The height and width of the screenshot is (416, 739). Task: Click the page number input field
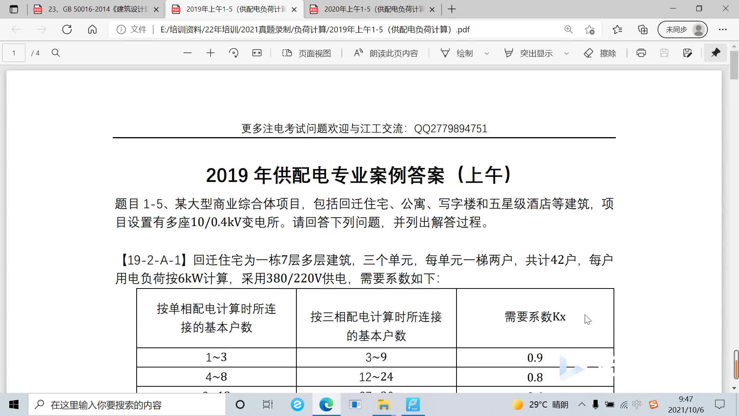click(14, 53)
